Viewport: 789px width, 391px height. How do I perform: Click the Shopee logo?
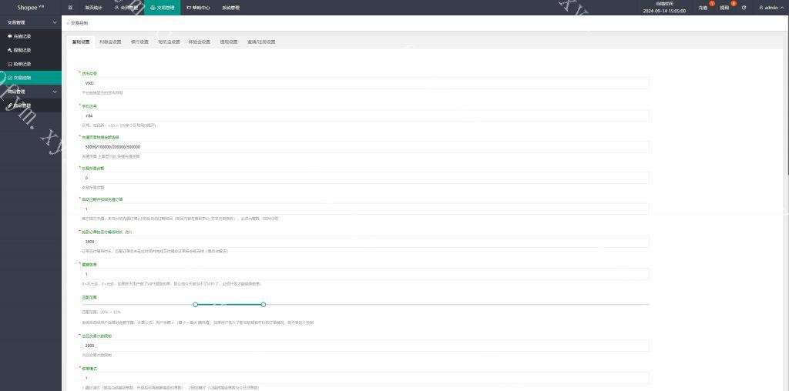pyautogui.click(x=31, y=8)
